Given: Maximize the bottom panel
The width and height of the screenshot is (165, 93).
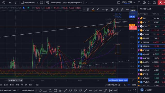Looking at the screenshot, I should point(135,90).
